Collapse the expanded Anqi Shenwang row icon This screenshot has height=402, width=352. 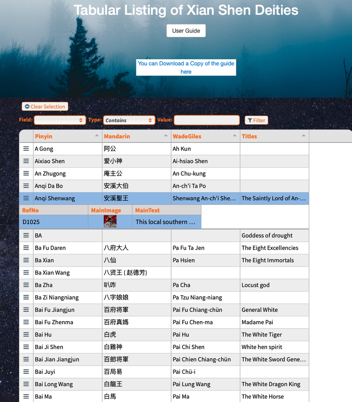(x=26, y=198)
